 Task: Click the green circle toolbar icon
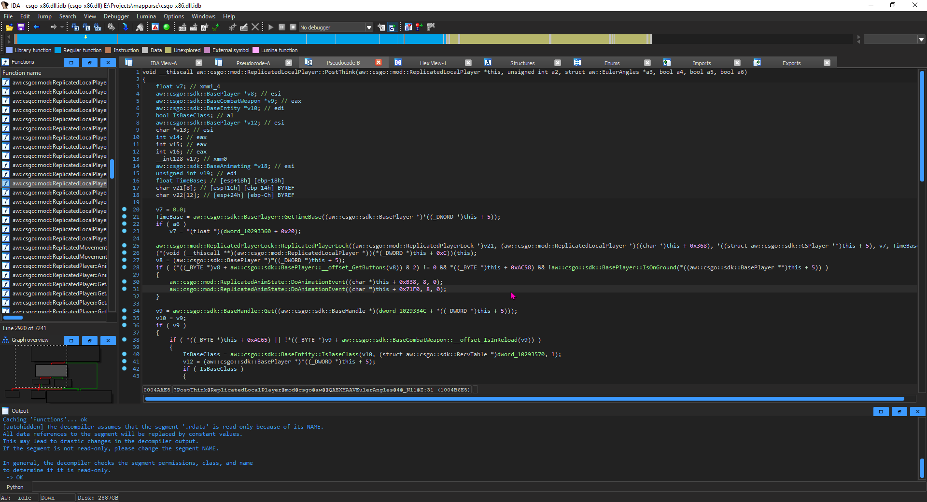[167, 28]
